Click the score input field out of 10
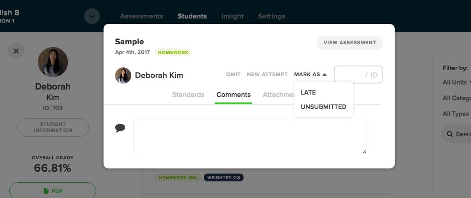Screen dimensions: 471x198 [x=358, y=74]
